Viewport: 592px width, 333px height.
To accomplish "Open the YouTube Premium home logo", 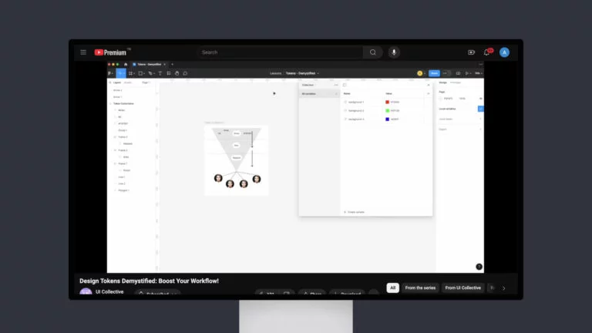I will [110, 52].
